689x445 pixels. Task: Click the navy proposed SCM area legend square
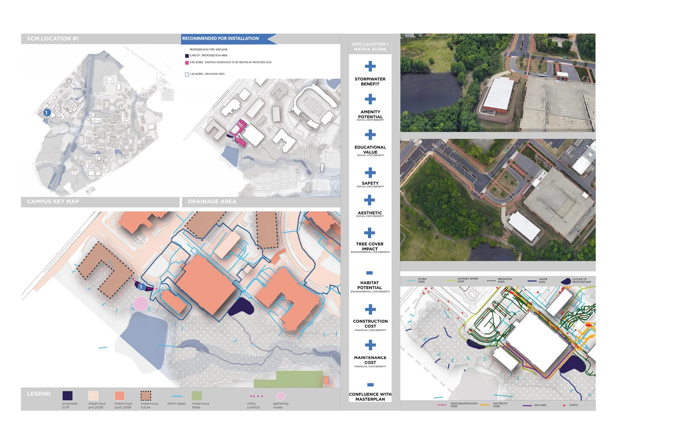pyautogui.click(x=187, y=56)
